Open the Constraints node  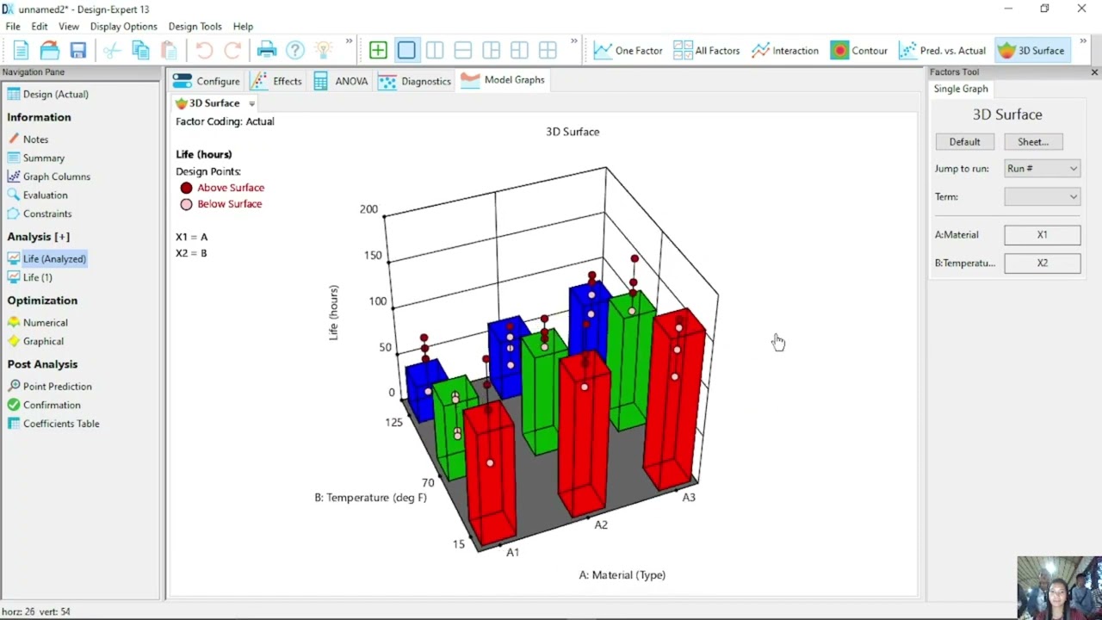pos(40,214)
